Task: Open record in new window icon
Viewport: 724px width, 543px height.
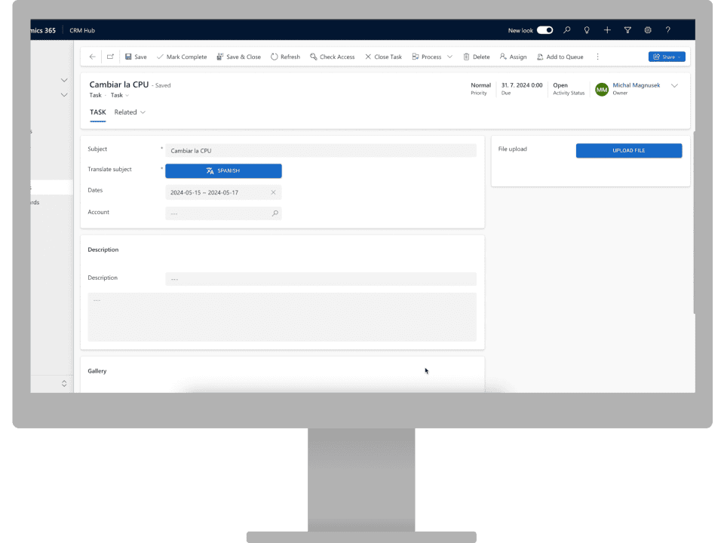Action: tap(110, 57)
